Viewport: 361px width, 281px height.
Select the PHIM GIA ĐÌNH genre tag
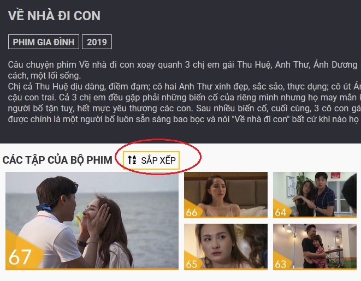tap(44, 42)
